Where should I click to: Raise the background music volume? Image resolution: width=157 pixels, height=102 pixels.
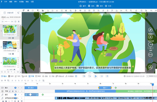coord(12,21)
